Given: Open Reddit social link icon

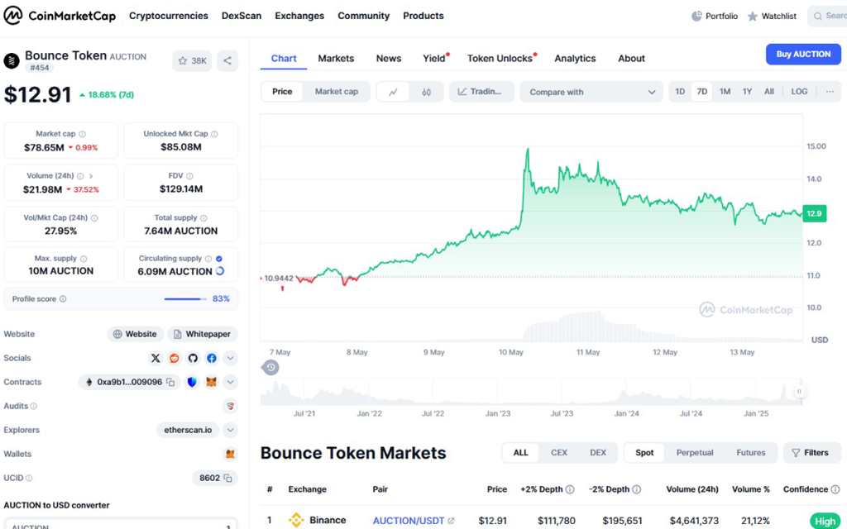Looking at the screenshot, I should tap(174, 358).
